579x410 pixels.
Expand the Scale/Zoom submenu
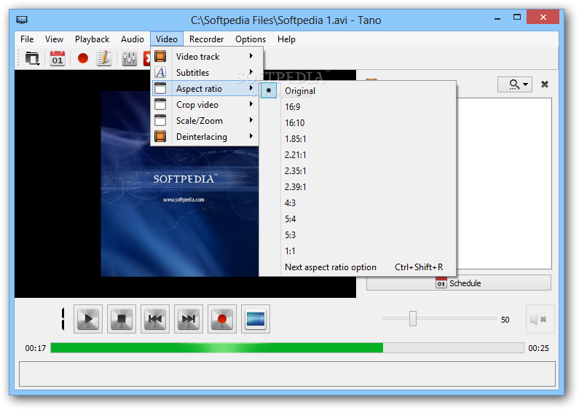(x=207, y=120)
